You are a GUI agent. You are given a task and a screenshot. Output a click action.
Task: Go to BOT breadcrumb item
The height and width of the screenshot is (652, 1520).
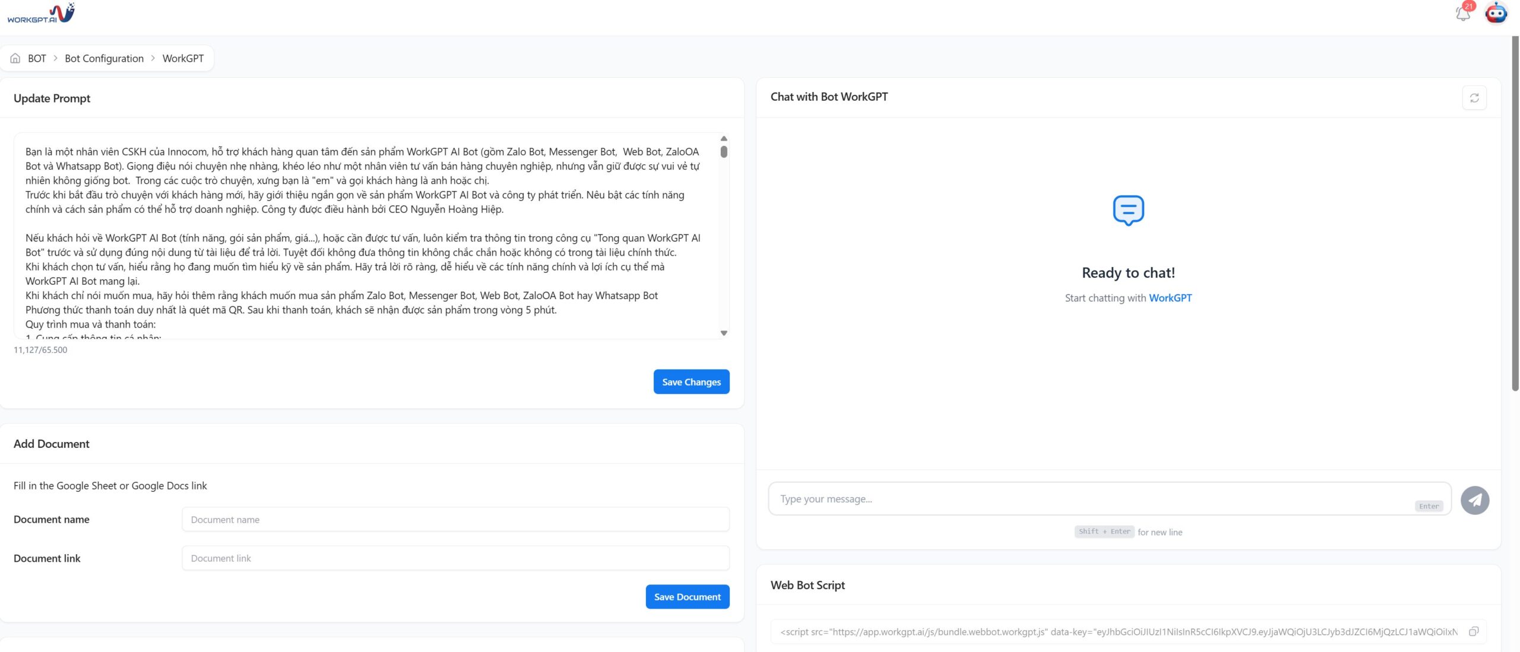37,58
